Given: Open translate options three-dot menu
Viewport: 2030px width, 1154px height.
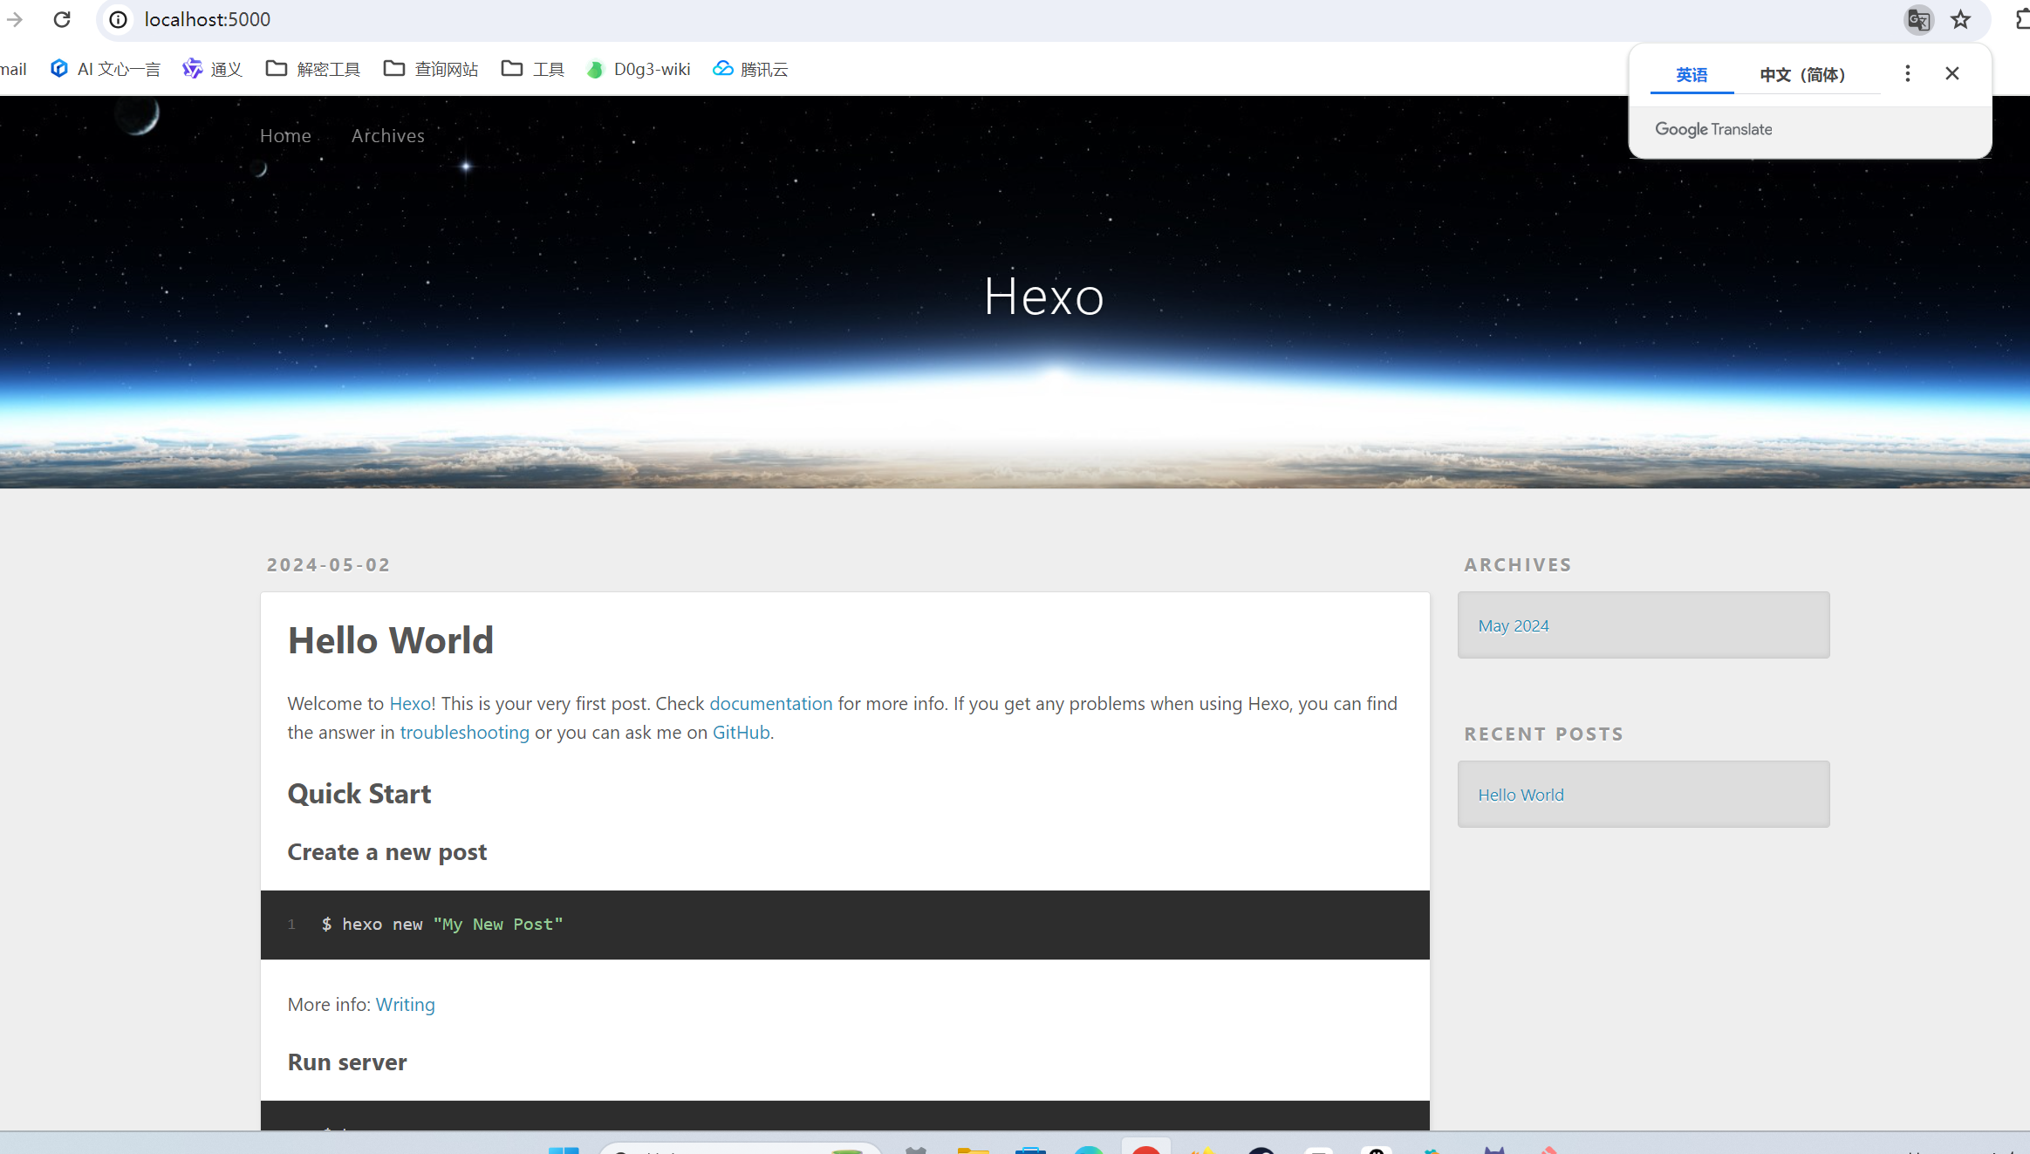Looking at the screenshot, I should 1908,74.
